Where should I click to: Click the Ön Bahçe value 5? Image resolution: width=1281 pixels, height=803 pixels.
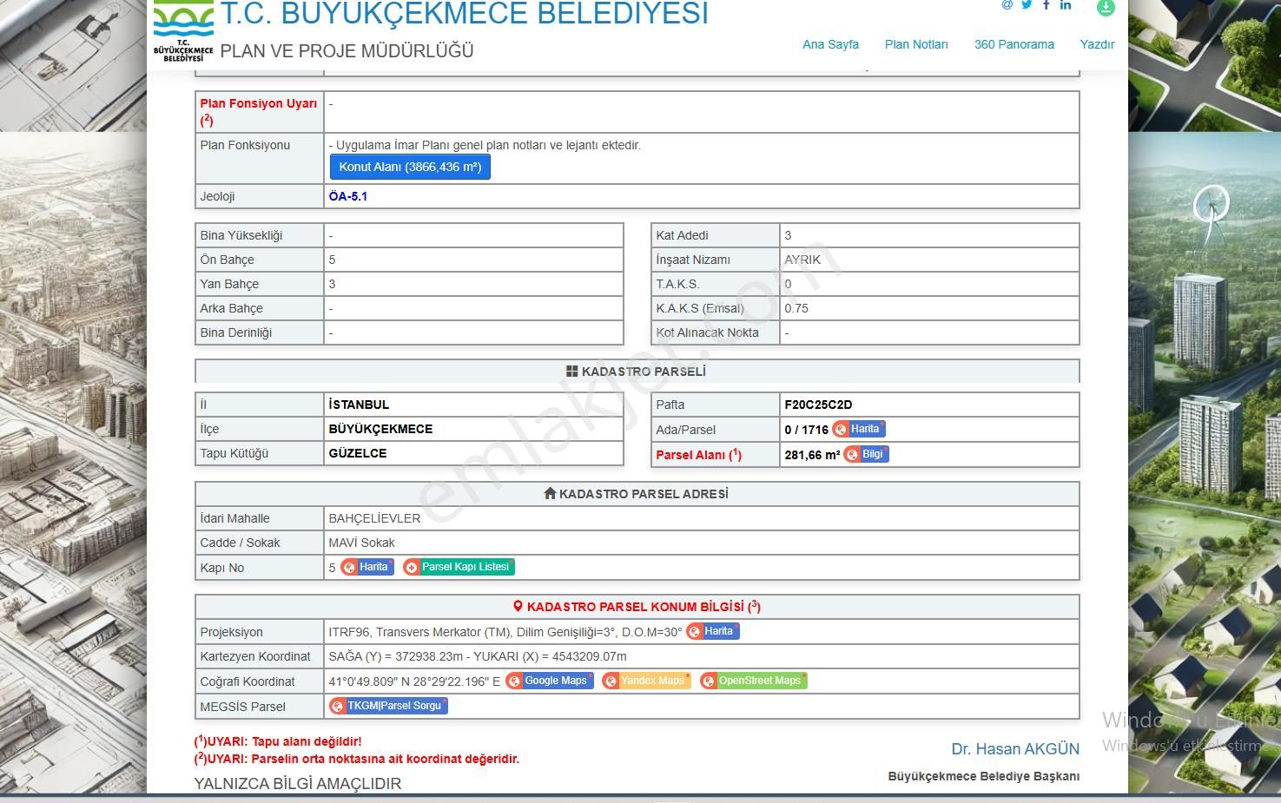(332, 260)
